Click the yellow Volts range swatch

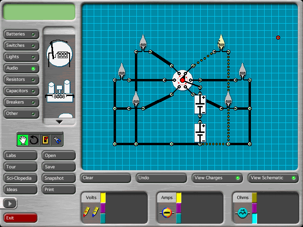point(103,198)
